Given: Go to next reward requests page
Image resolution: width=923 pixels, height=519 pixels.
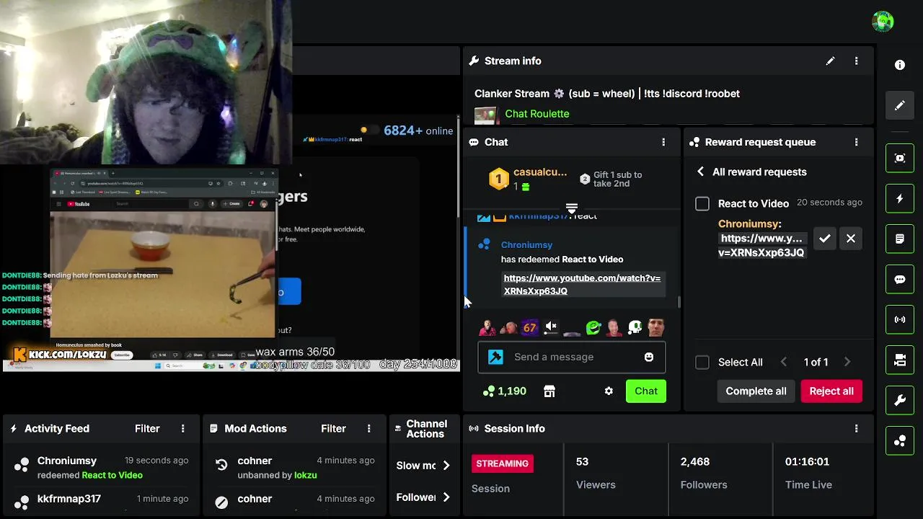Looking at the screenshot, I should click(x=847, y=362).
